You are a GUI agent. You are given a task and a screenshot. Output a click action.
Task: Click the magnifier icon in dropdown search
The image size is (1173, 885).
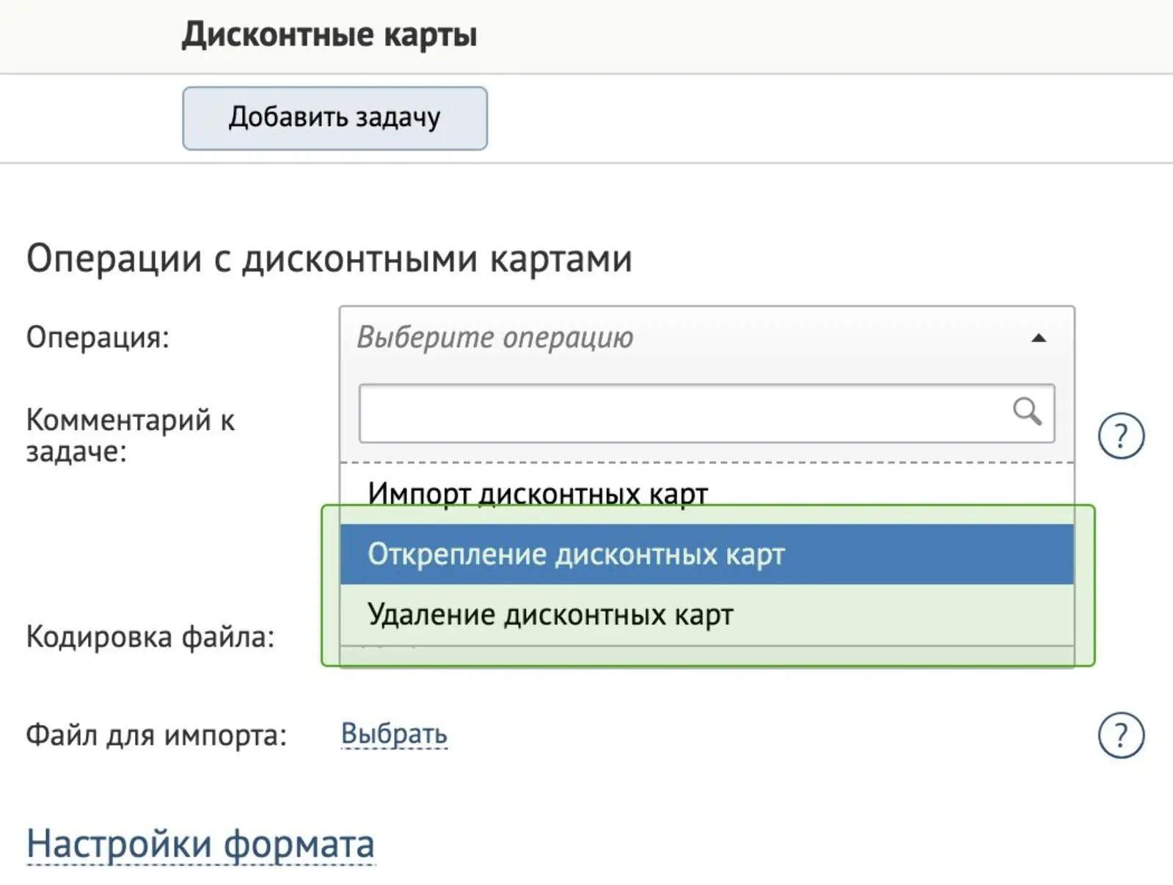[1027, 411]
